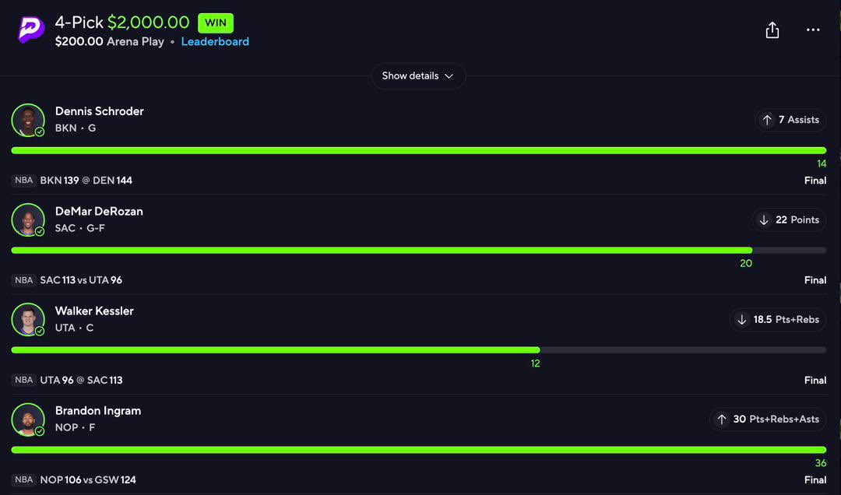841x495 pixels.
Task: Click Final status on SAC vs UTA game
Action: [815, 280]
